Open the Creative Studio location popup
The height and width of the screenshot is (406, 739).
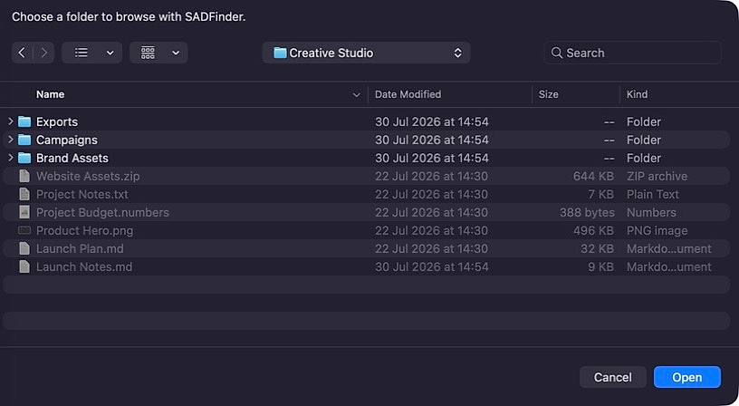click(x=366, y=53)
